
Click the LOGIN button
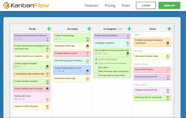click(146, 6)
